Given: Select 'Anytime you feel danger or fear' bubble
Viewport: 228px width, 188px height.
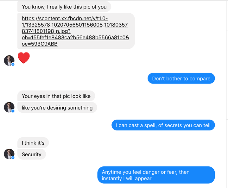Looking at the screenshot, I should click(x=156, y=175).
